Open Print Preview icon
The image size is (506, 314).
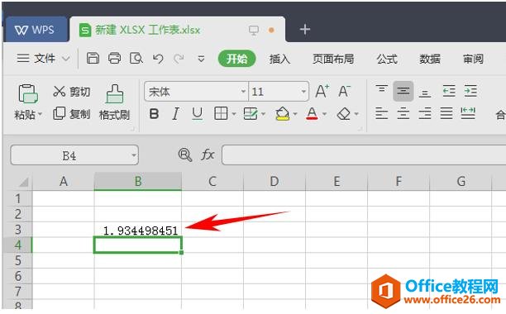(x=136, y=59)
